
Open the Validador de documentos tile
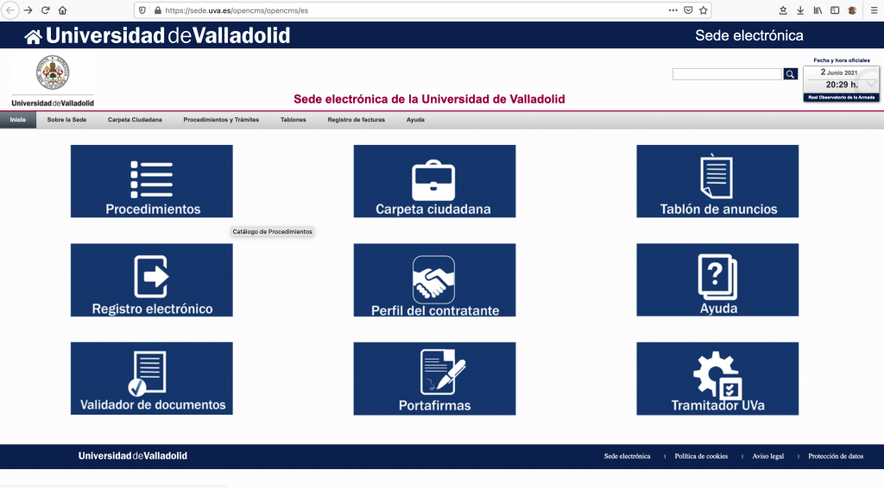(x=152, y=379)
